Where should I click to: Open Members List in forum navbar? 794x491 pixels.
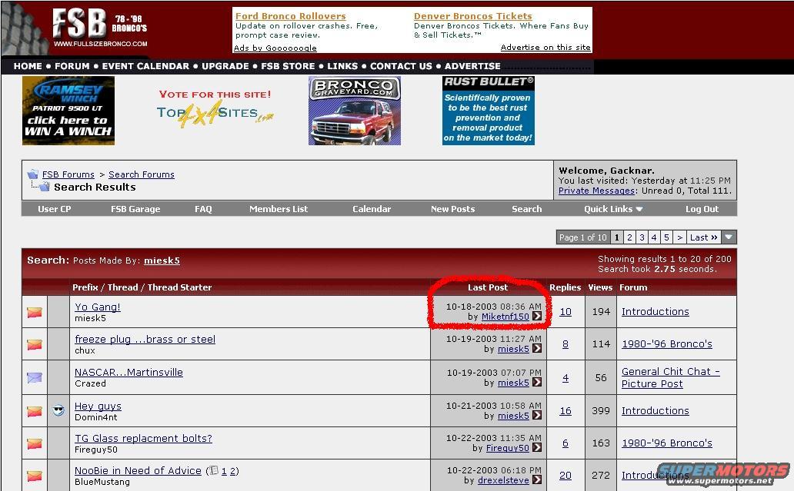pyautogui.click(x=279, y=209)
